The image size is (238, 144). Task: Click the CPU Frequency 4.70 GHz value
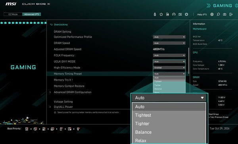(x=222, y=61)
